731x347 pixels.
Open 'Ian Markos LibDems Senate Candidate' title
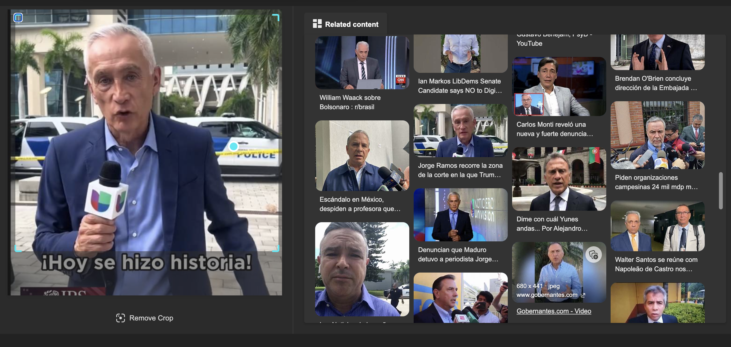[460, 86]
